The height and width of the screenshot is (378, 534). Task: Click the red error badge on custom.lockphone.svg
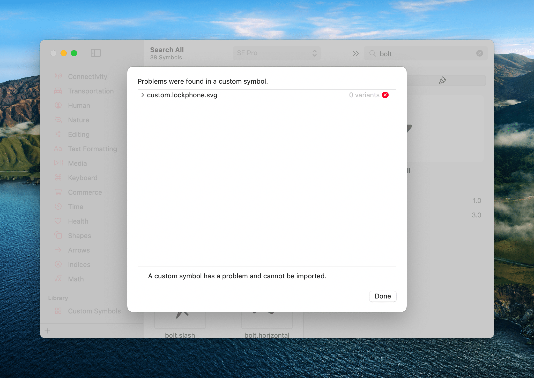pos(385,95)
